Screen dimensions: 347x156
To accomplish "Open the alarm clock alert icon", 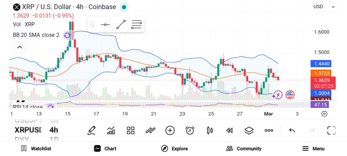I will tap(190, 130).
